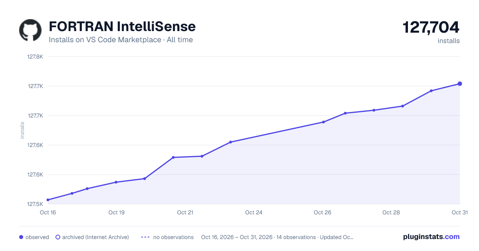Click the Oct 16 x-axis label
Screen dimensions: 479x251
click(x=48, y=212)
